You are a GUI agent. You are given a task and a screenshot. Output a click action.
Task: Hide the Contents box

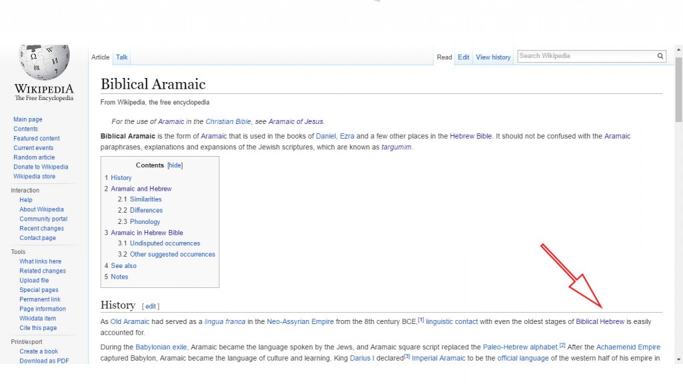175,165
